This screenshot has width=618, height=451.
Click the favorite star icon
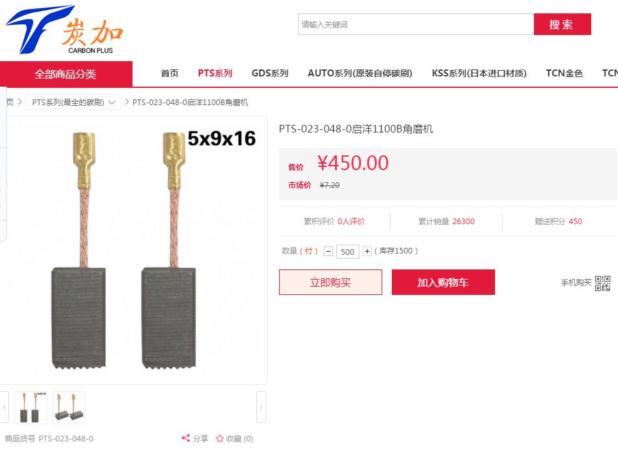[x=220, y=438]
